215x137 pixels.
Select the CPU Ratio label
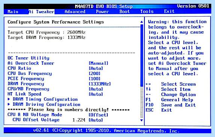(x=20, y=68)
